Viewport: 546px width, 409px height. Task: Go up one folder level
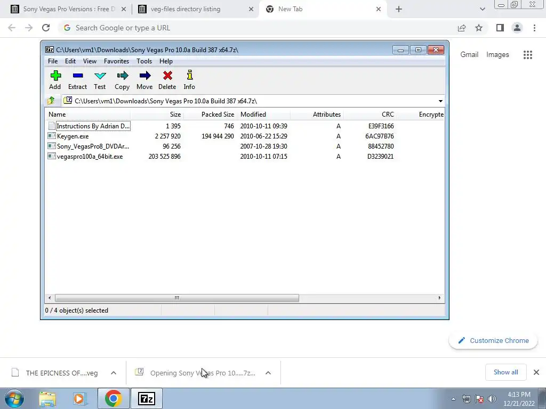pos(51,101)
